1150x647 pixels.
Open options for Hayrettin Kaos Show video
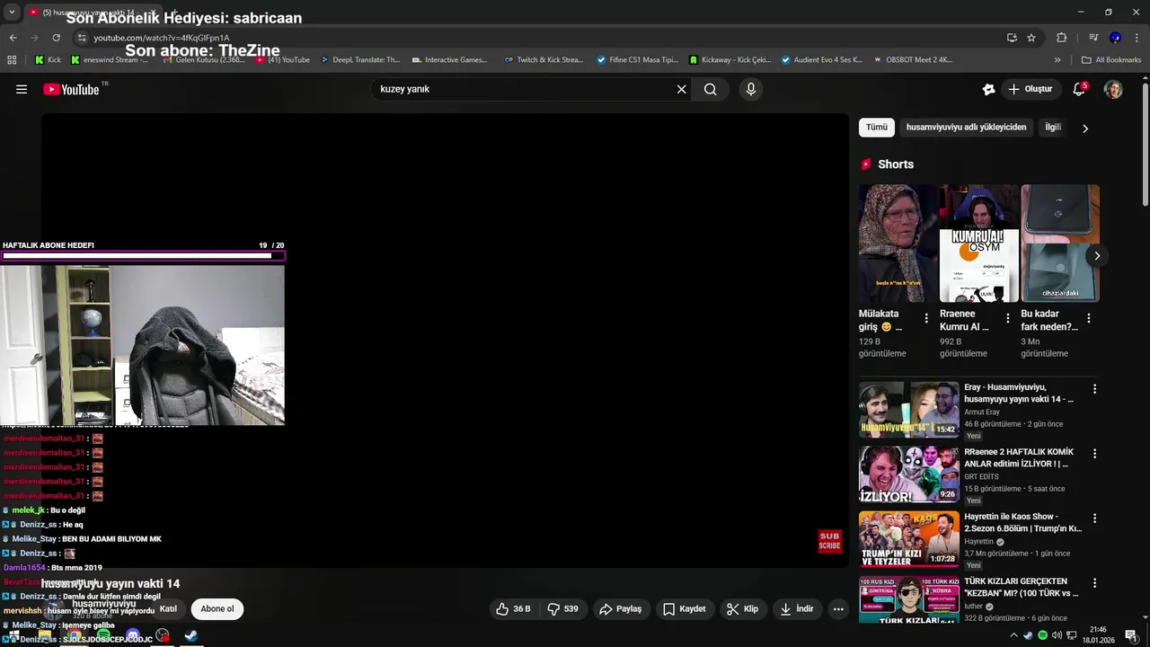pyautogui.click(x=1094, y=518)
